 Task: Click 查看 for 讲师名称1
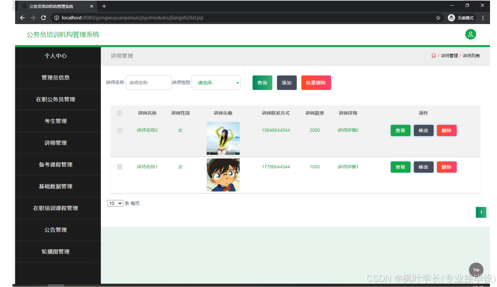click(x=400, y=167)
